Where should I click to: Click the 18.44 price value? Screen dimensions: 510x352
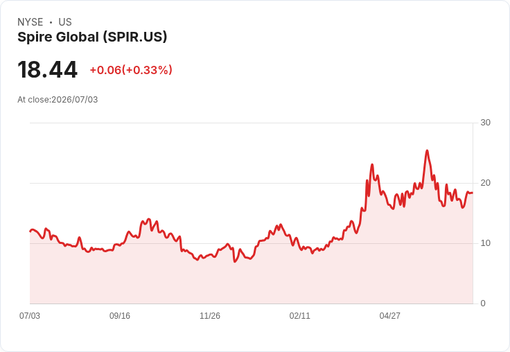[x=48, y=69]
